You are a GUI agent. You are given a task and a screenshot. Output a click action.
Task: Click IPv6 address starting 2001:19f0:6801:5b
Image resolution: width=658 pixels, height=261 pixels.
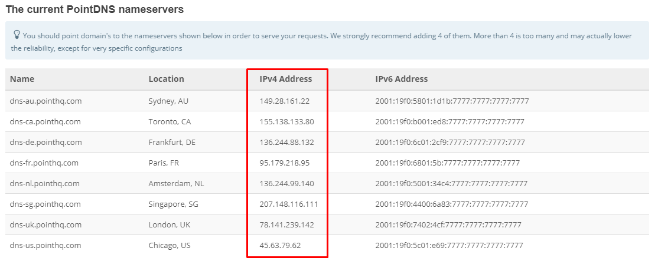pos(448,163)
